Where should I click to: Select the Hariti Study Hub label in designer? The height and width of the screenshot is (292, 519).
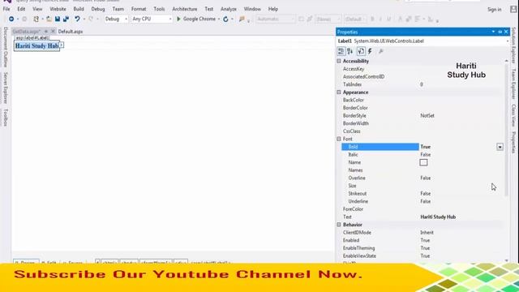[36, 45]
